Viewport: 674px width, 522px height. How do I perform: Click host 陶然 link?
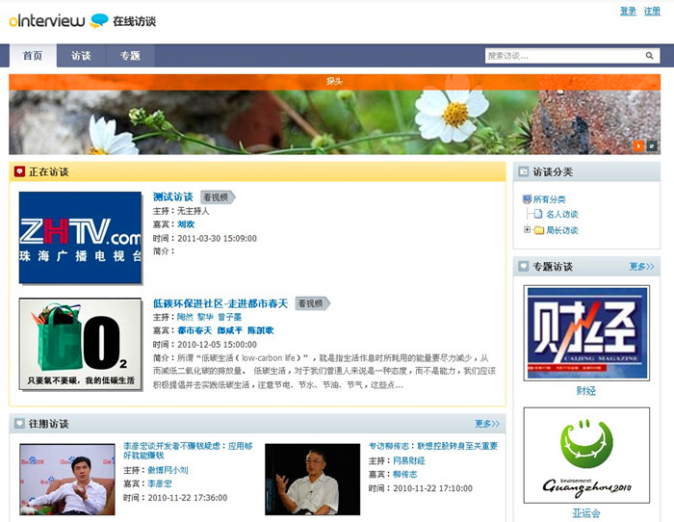coord(185,317)
